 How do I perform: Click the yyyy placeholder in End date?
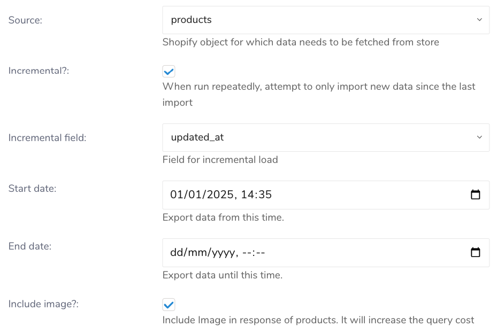[x=223, y=253]
